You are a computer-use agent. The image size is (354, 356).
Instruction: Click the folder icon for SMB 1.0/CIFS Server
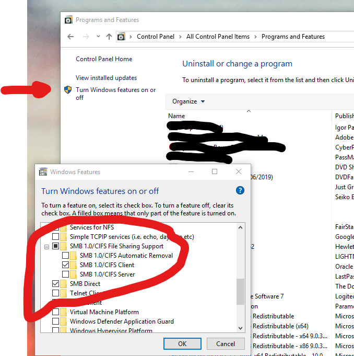point(74,274)
